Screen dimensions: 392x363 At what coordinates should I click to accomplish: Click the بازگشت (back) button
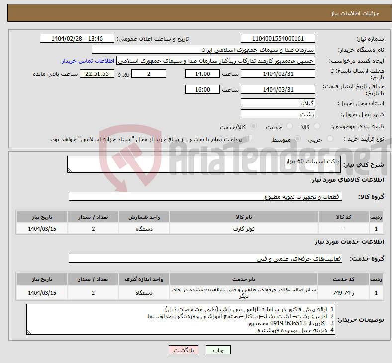click(x=184, y=350)
